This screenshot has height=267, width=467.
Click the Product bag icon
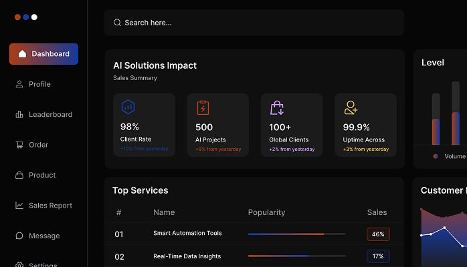point(19,175)
